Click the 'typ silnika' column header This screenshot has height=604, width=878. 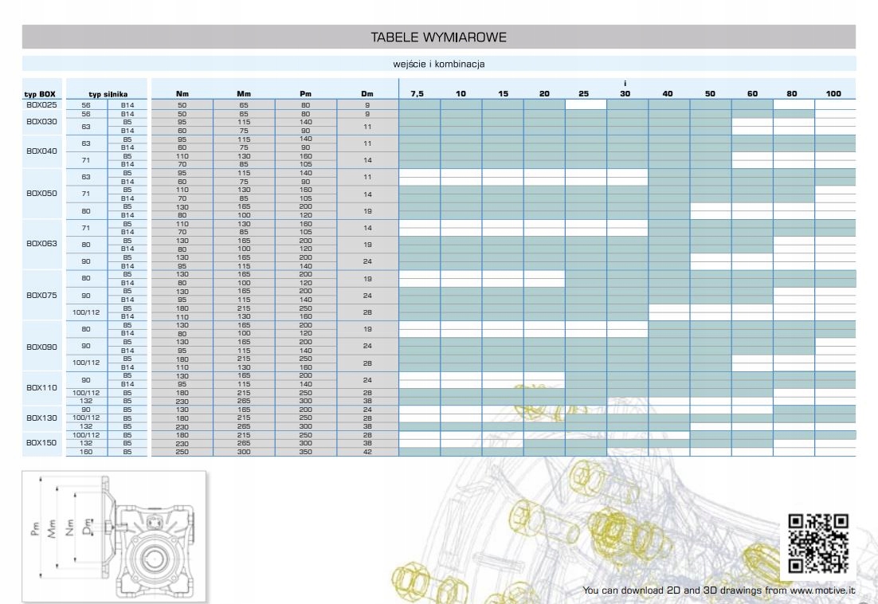[108, 94]
